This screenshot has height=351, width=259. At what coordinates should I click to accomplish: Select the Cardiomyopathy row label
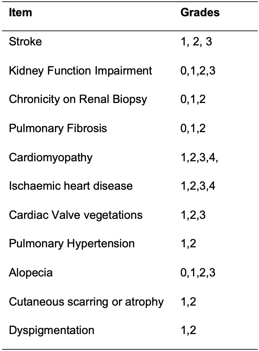[x=51, y=158]
